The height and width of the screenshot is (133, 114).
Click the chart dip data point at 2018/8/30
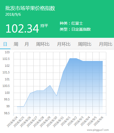(x=57, y=96)
